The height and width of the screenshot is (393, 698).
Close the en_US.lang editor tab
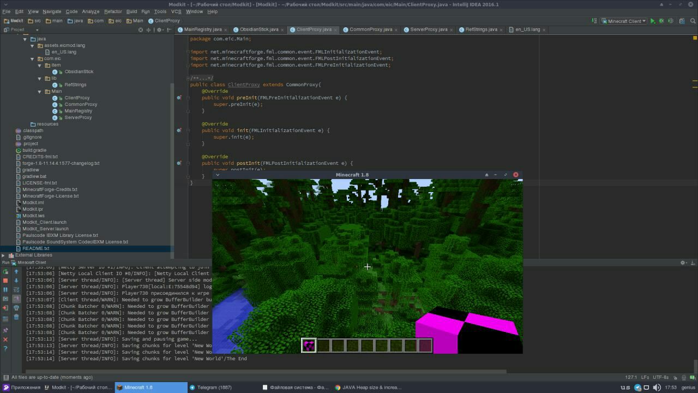click(x=544, y=29)
